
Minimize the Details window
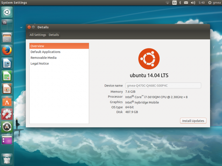(x=33, y=27)
